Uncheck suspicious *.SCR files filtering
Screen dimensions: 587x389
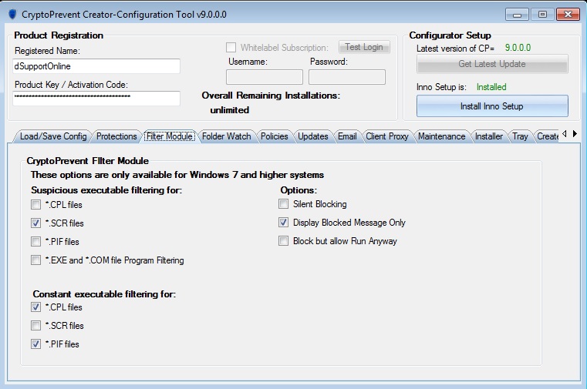point(36,223)
